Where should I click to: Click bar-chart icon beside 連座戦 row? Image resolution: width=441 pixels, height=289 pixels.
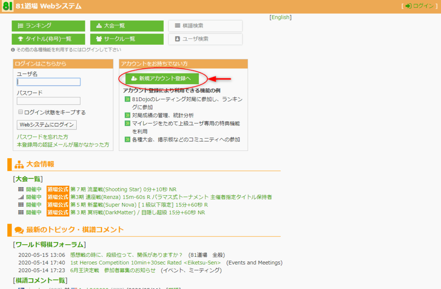click(21, 197)
